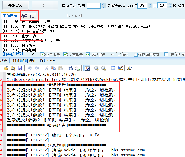Toggle word wrap icon

tap(87, 68)
